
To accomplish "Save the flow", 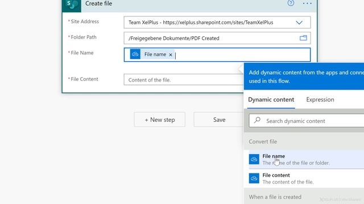I will click(x=219, y=120).
